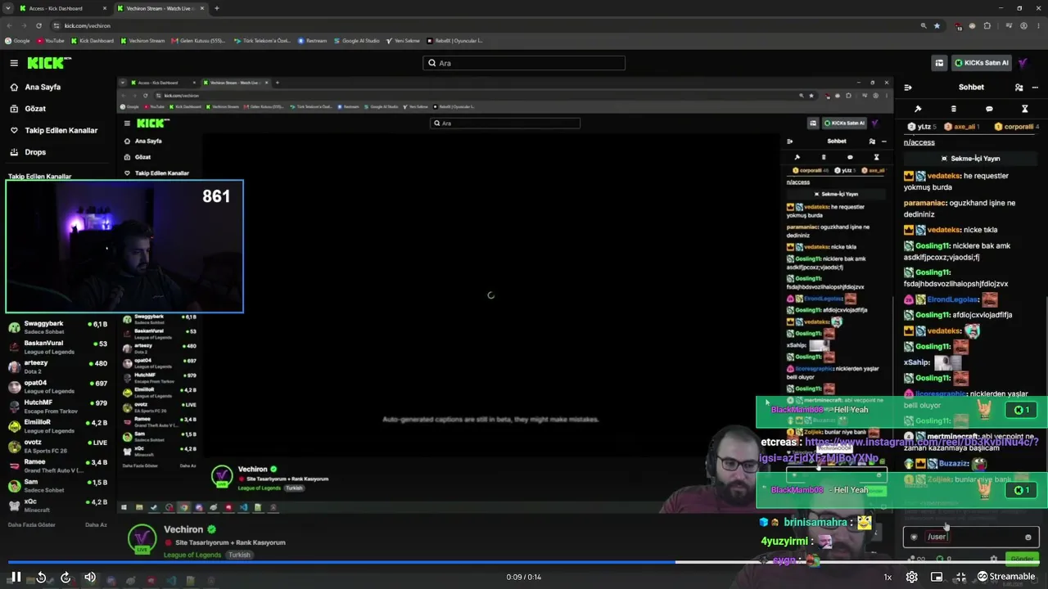Mute the Streamable player volume
Image resolution: width=1048 pixels, height=589 pixels.
pyautogui.click(x=90, y=577)
